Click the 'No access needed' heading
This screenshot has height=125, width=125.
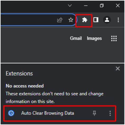coord(25,86)
